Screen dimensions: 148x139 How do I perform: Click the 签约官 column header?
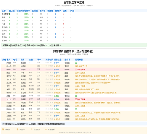click(67, 59)
